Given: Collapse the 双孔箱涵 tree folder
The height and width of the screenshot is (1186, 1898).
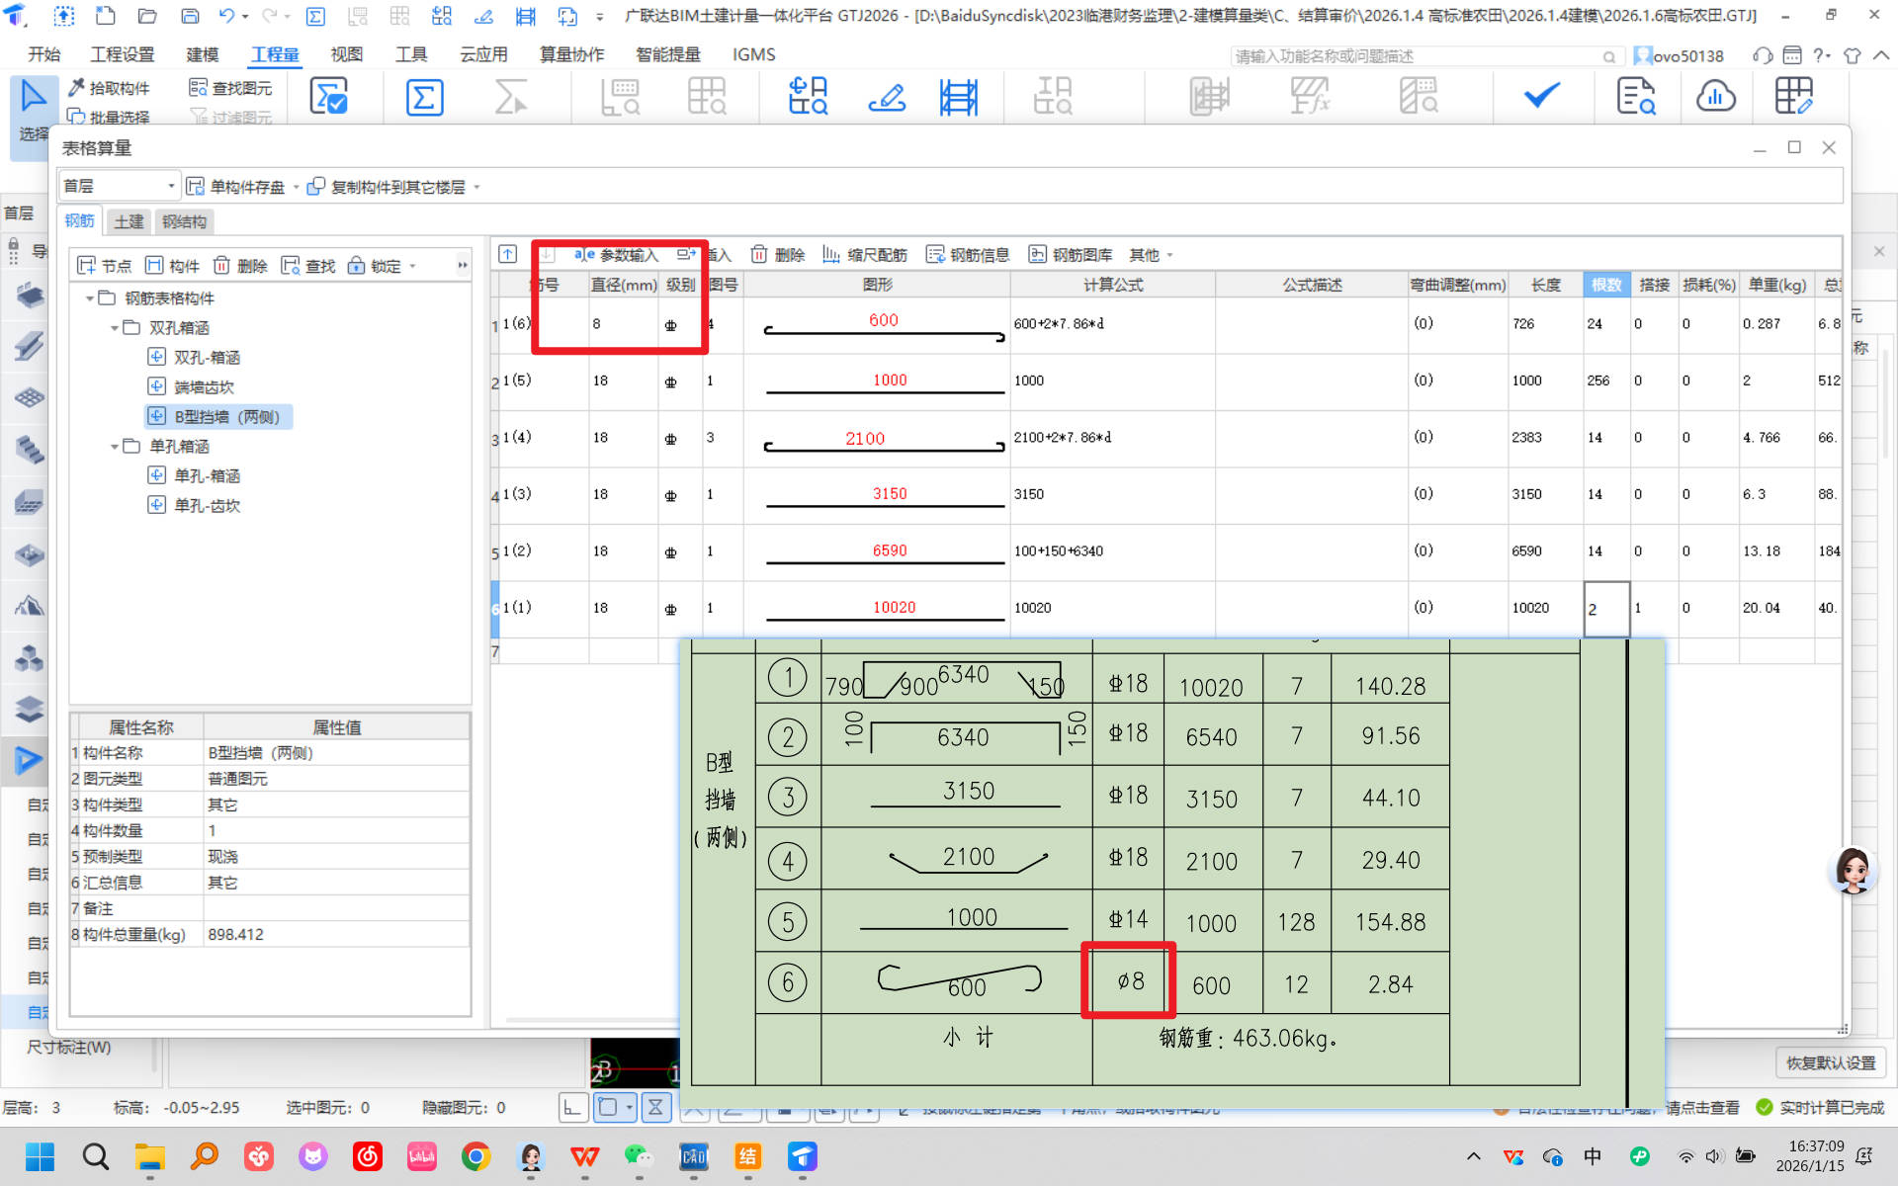Looking at the screenshot, I should click(x=115, y=328).
